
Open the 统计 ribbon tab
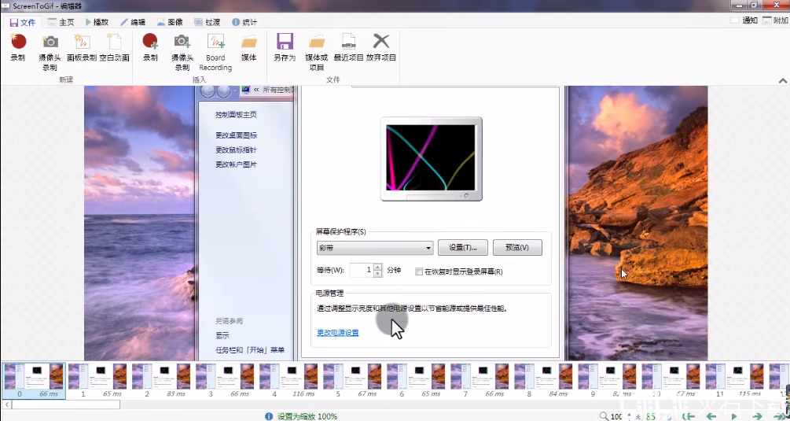pyautogui.click(x=244, y=22)
